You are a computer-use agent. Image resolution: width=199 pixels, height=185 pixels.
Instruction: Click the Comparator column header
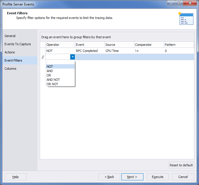point(149,45)
